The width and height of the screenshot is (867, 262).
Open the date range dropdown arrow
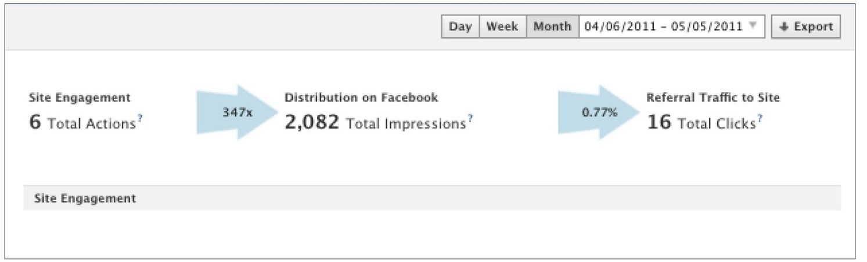tap(753, 26)
